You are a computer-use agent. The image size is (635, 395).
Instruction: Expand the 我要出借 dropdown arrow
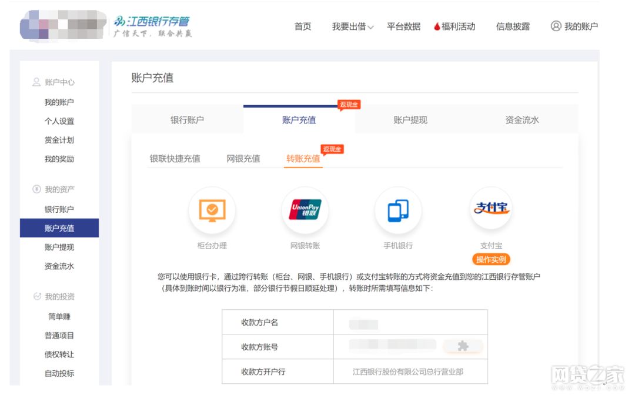(370, 27)
